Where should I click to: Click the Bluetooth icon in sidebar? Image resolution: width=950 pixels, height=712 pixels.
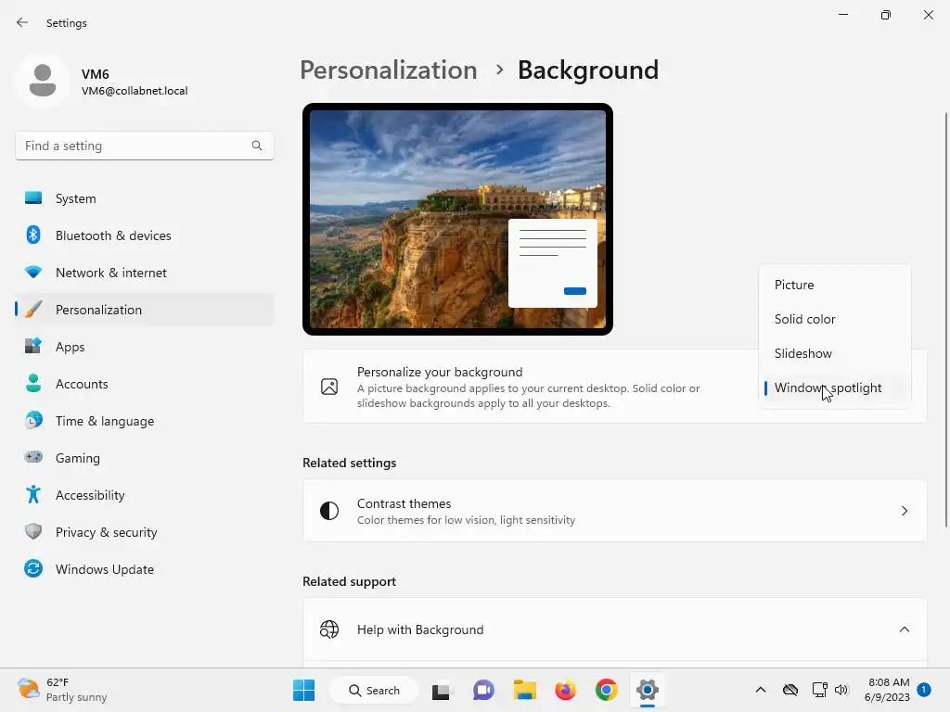click(x=33, y=235)
